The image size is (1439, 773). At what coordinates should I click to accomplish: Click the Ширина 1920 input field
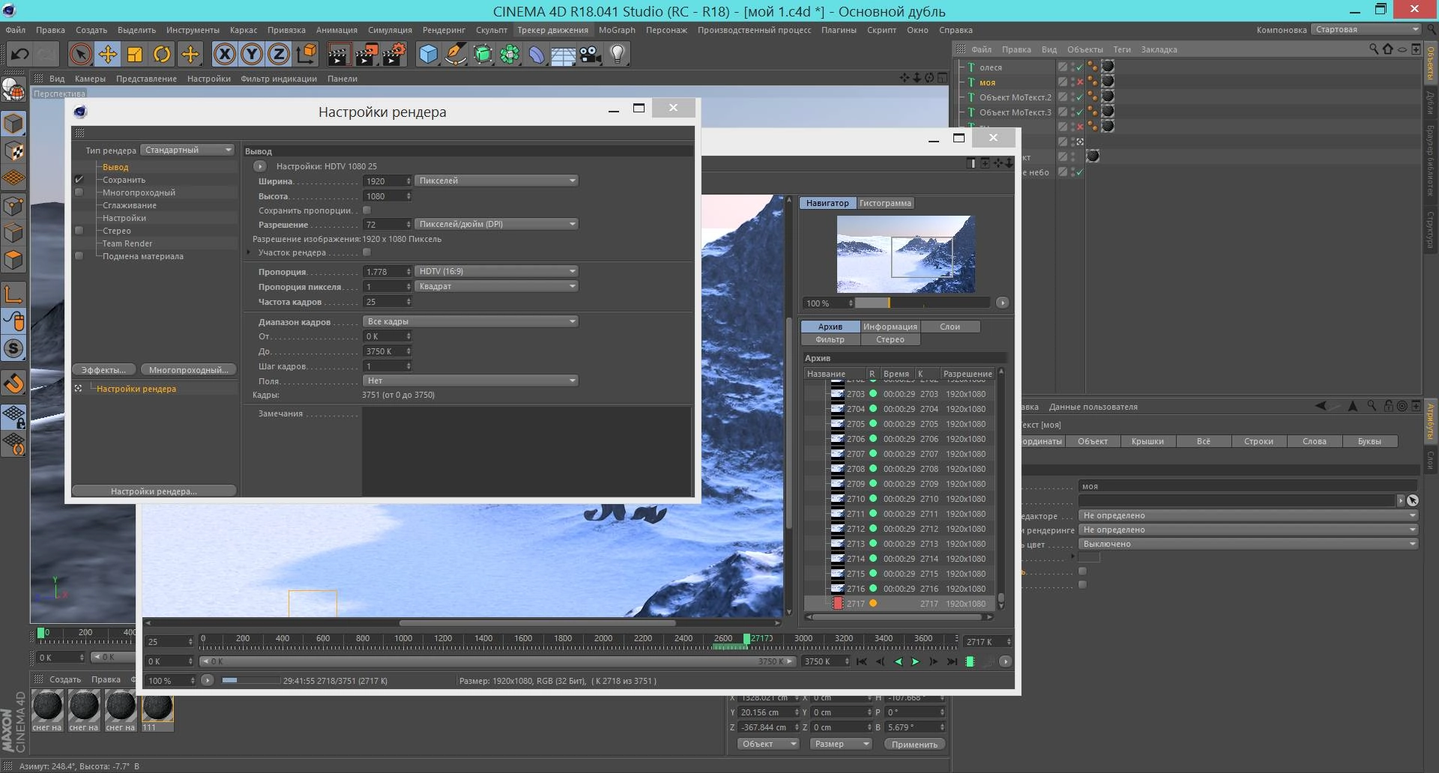387,181
